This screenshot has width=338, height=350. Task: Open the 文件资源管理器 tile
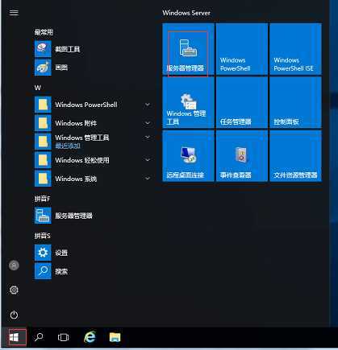(x=295, y=156)
